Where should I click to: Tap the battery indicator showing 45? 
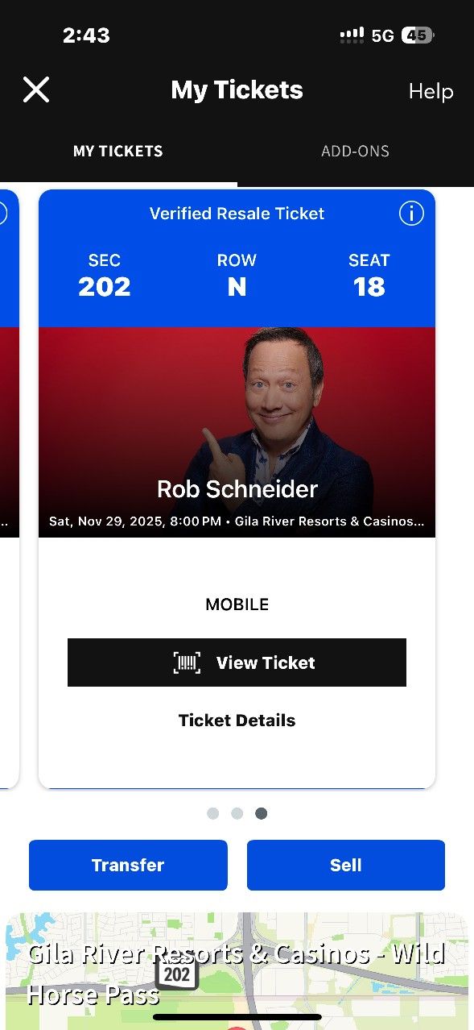pos(417,35)
